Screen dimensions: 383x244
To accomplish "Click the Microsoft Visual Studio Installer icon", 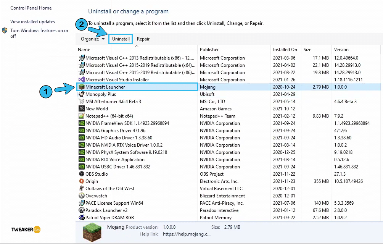I will (x=82, y=80).
